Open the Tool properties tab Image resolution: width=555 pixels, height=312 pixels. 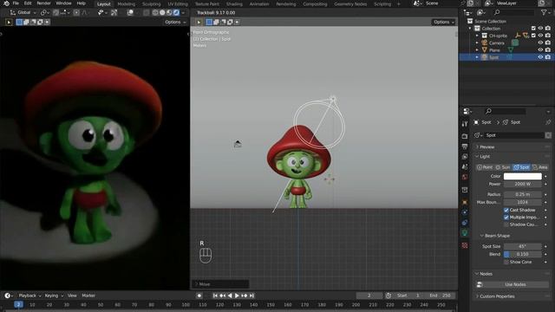click(465, 124)
